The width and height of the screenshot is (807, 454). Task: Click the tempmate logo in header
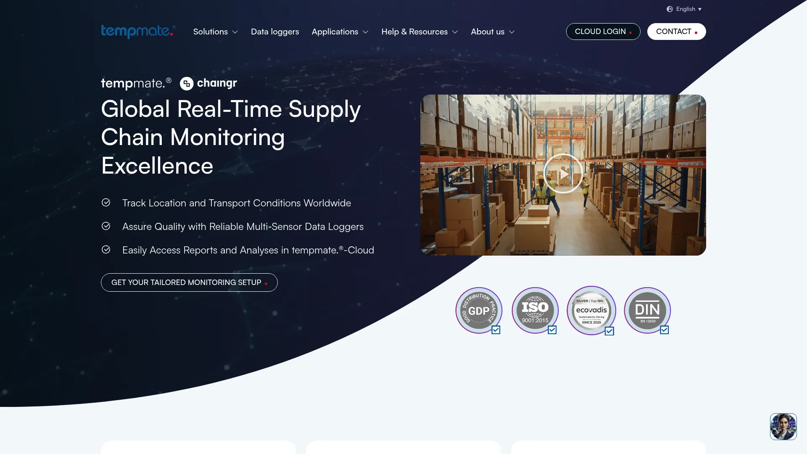pos(138,32)
